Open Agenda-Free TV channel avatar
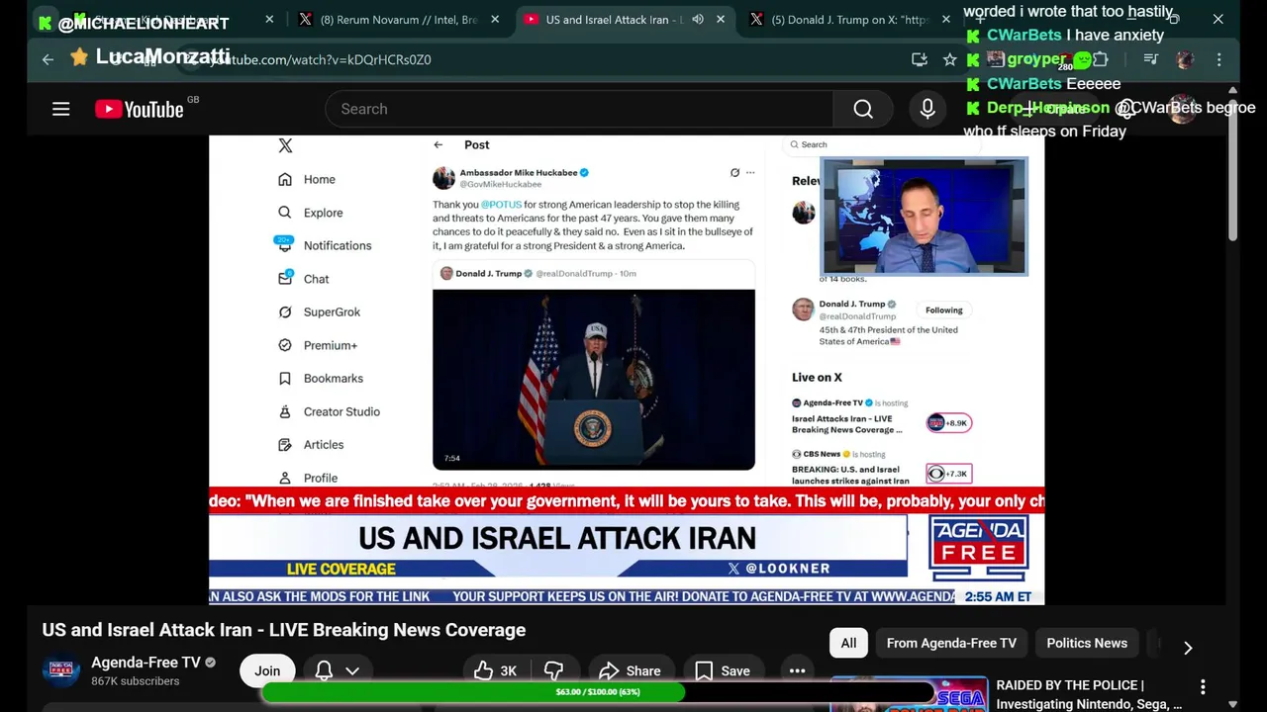The image size is (1267, 712). (x=60, y=670)
